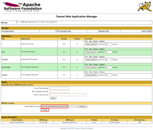Edit idle minutes field for Tomcat Documentation
The height and width of the screenshot is (130, 153).
(x=108, y=52)
